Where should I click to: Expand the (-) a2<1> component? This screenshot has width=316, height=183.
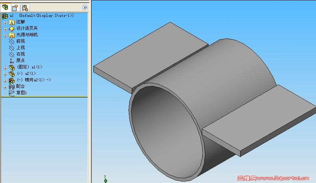5,74
